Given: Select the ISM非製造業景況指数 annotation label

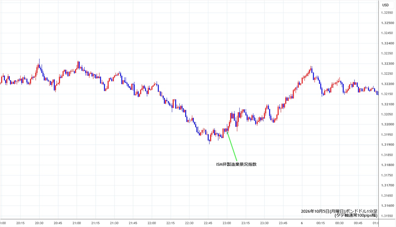Looking at the screenshot, I should [236, 164].
